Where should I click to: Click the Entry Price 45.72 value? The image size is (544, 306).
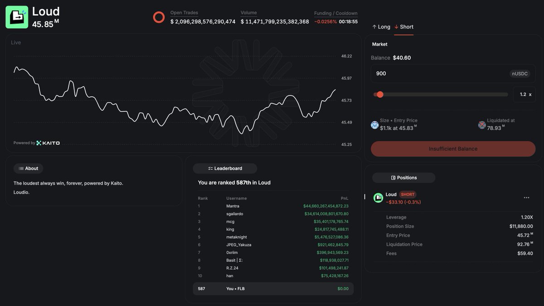coord(525,235)
